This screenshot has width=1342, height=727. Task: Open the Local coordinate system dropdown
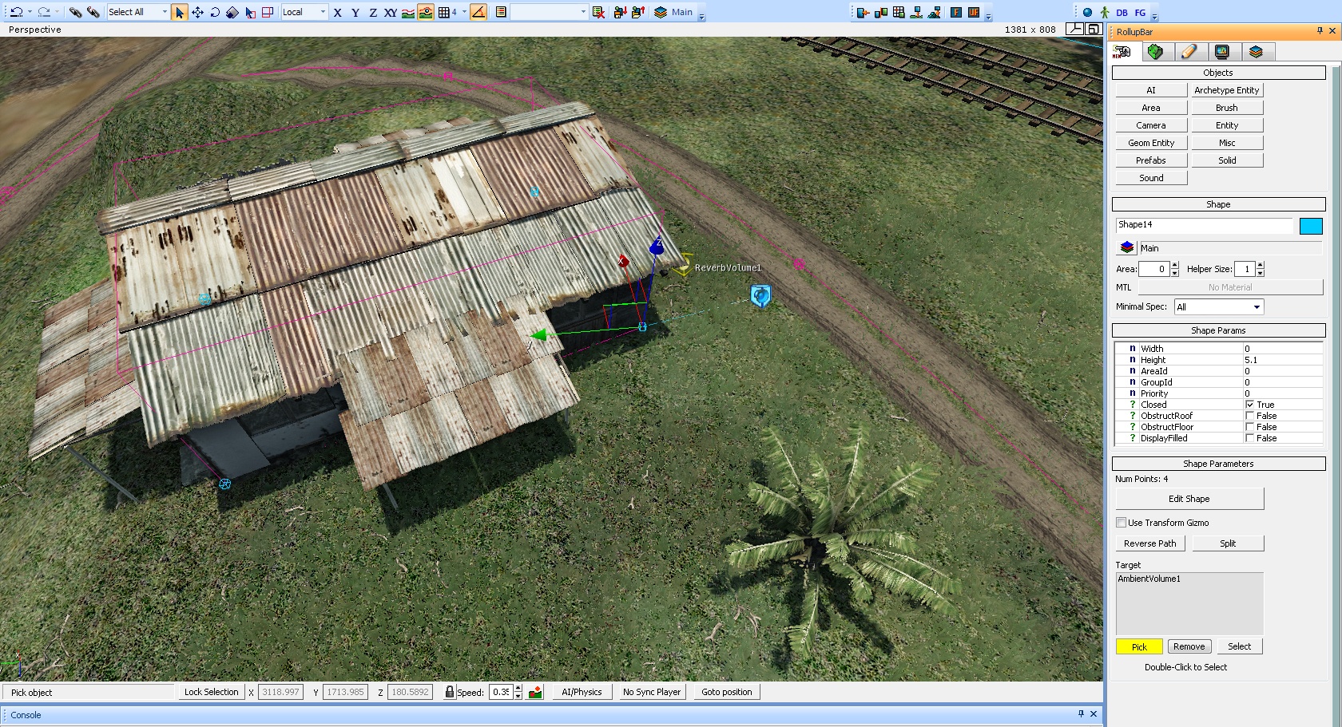[x=304, y=12]
